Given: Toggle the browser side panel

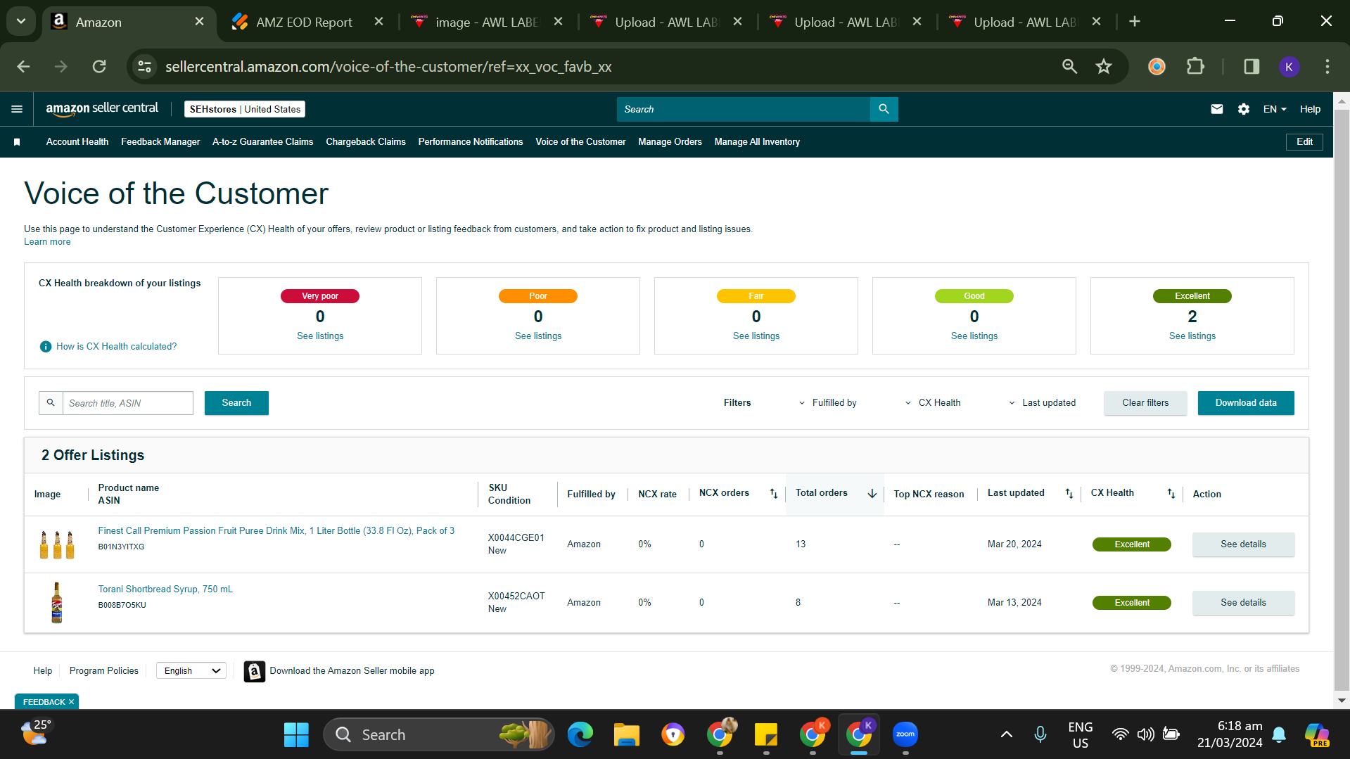Looking at the screenshot, I should [x=1252, y=67].
